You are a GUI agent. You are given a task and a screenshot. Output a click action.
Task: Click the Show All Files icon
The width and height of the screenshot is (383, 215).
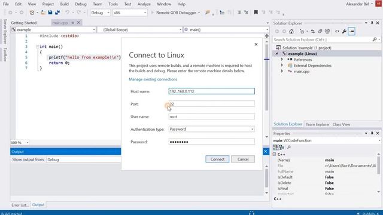(x=327, y=31)
